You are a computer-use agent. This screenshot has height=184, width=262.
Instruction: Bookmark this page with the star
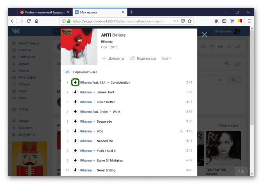pyautogui.click(x=190, y=21)
